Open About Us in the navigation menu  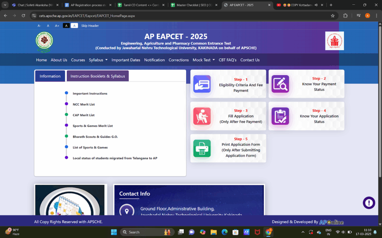point(59,60)
